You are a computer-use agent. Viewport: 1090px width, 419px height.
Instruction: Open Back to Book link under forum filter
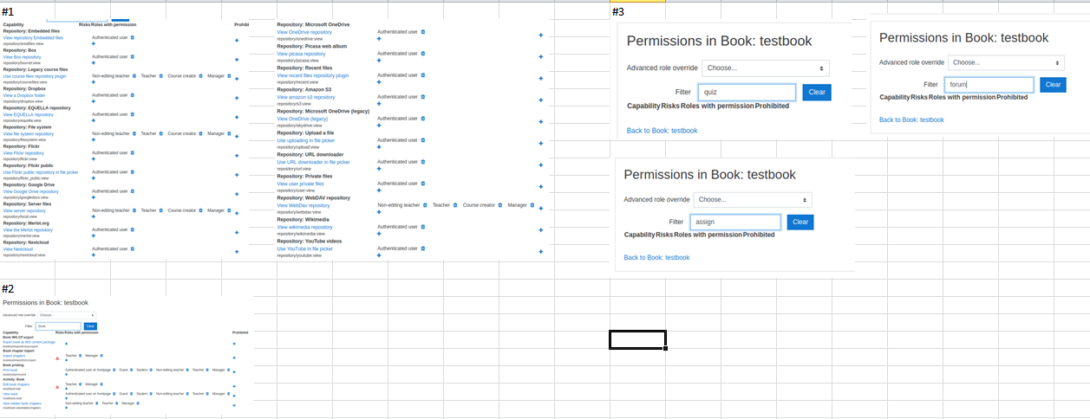tap(911, 119)
